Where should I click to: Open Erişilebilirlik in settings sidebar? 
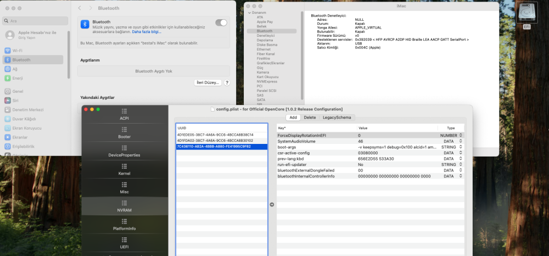coord(33,146)
